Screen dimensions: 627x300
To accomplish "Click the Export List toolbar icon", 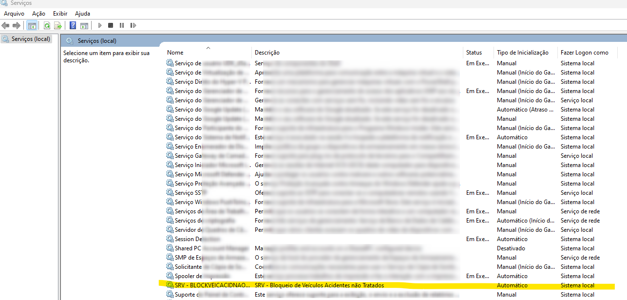I will 58,25.
